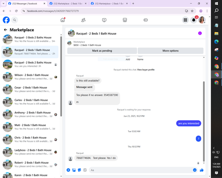Open Robert 2 Beds 1 Bath House chat
The width and height of the screenshot is (222, 178).
(x=30, y=165)
